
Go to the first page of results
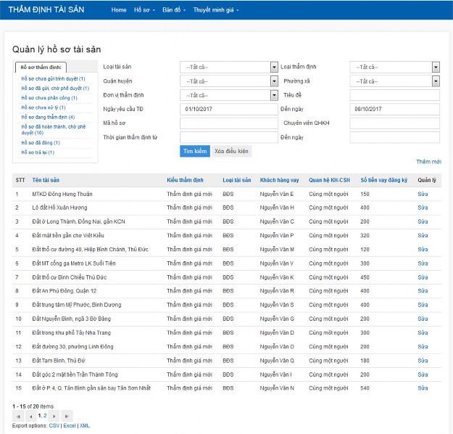pyautogui.click(x=18, y=416)
